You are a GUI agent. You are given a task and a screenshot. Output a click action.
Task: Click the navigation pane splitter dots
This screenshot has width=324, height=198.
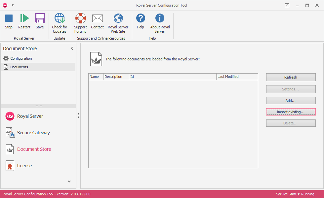(38, 106)
